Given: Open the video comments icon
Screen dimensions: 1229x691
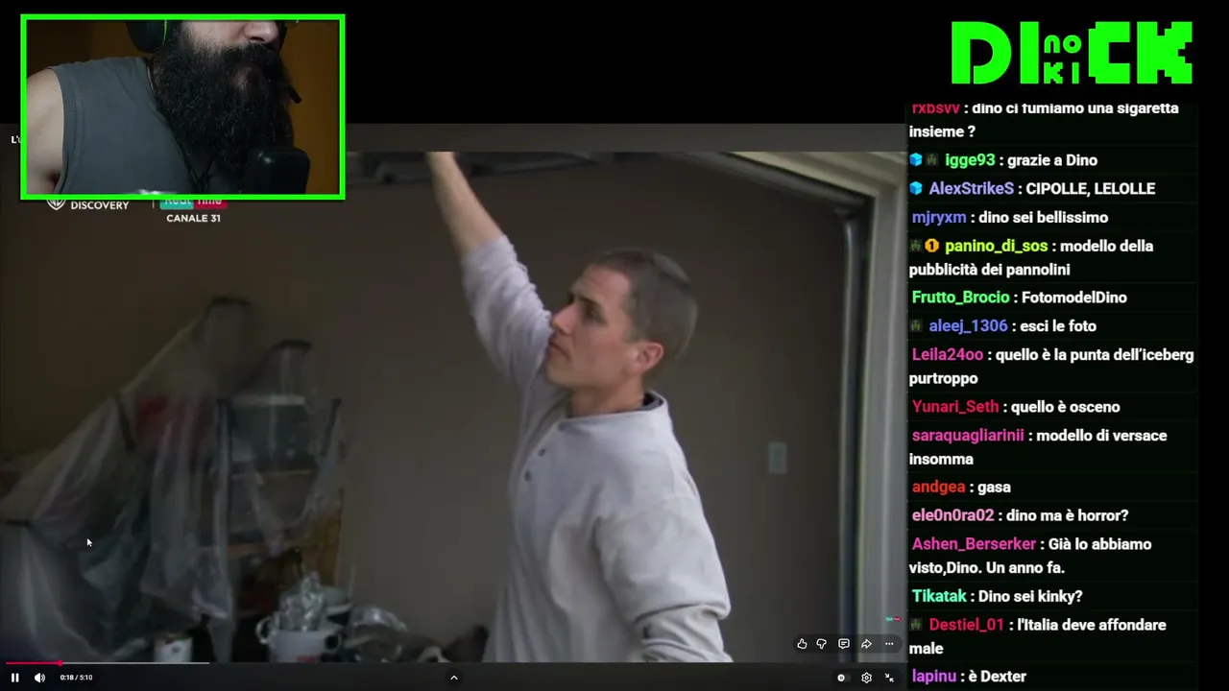Looking at the screenshot, I should 844,644.
